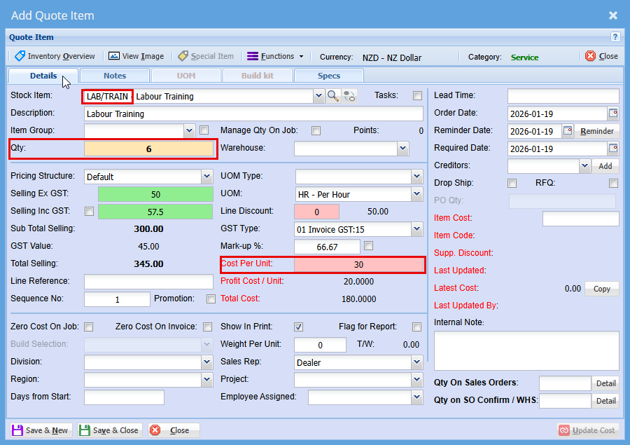The image size is (630, 445).
Task: Click the red Close icon in toolbar
Action: 591,56
